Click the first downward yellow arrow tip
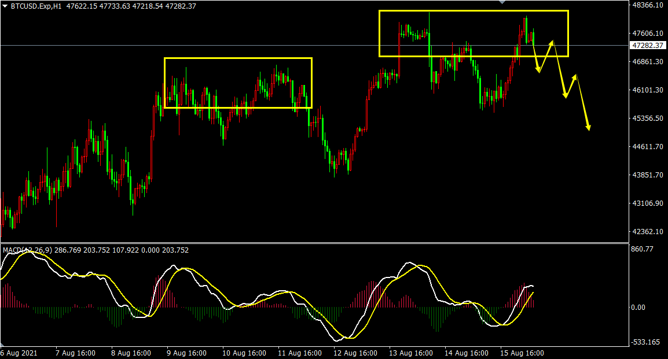This screenshot has width=668, height=359. click(538, 71)
